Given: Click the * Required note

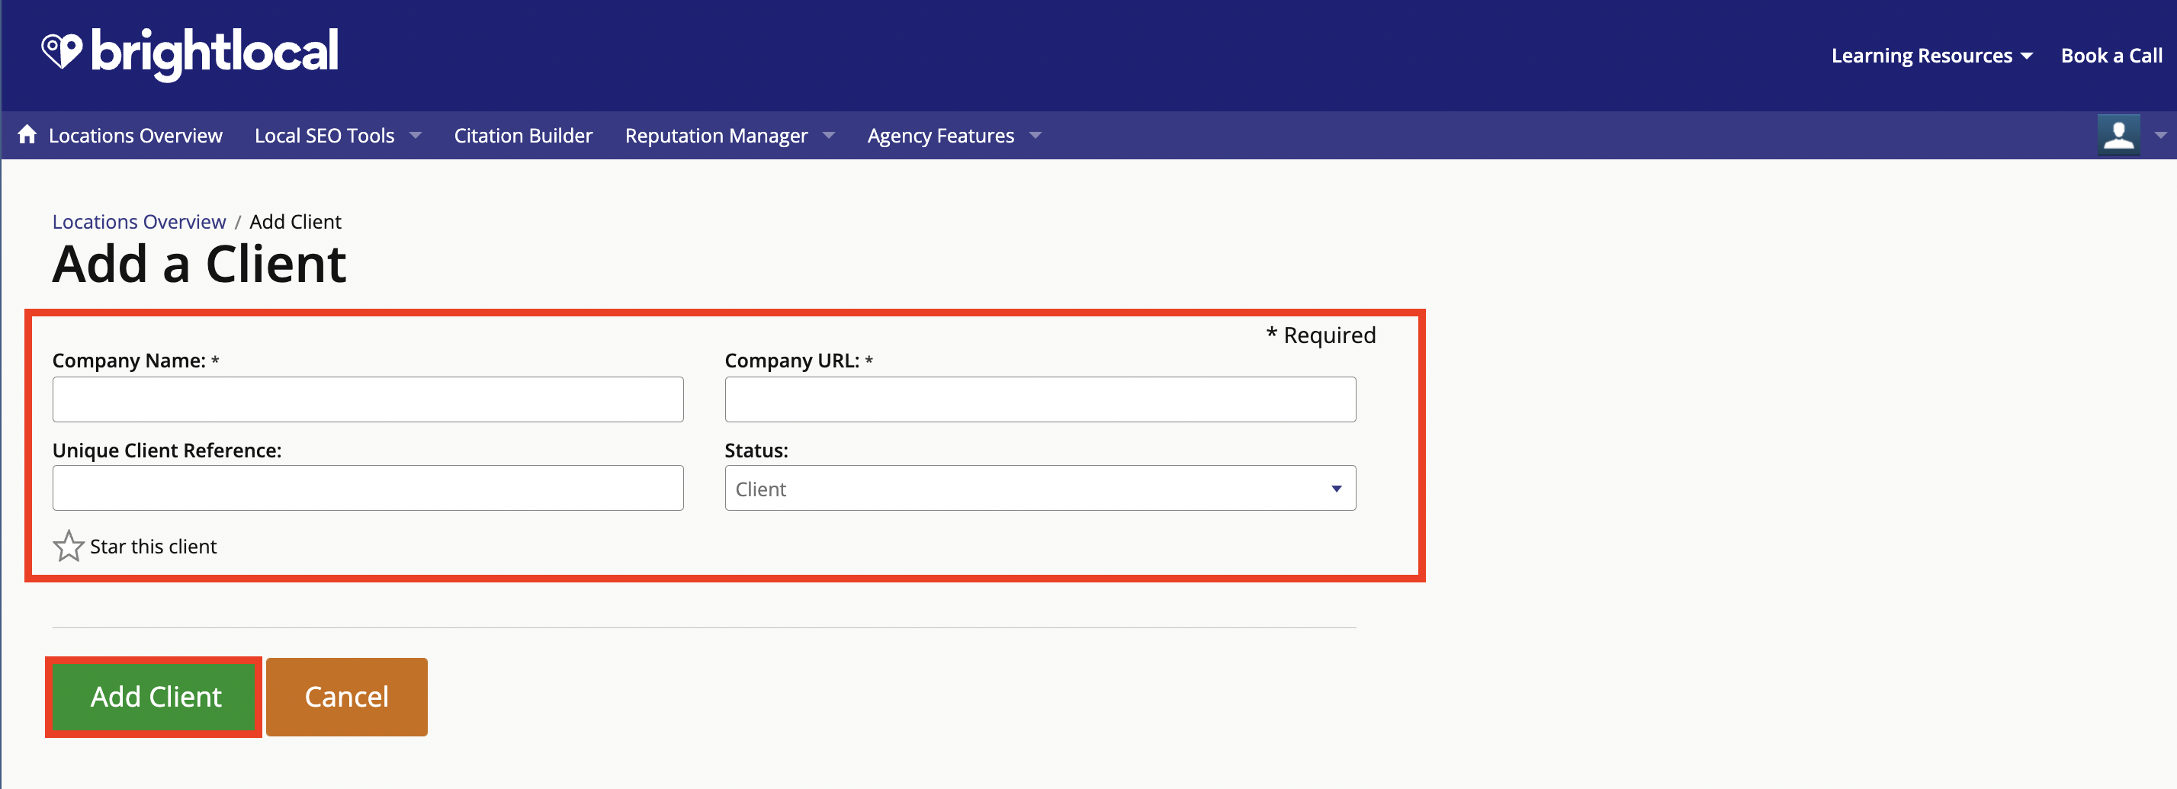Looking at the screenshot, I should (x=1320, y=335).
